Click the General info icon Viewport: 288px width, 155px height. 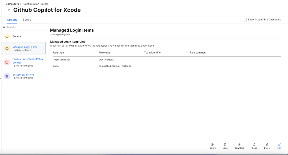pos(7,37)
